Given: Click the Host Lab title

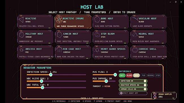Looking at the screenshot, I should click(x=92, y=7).
